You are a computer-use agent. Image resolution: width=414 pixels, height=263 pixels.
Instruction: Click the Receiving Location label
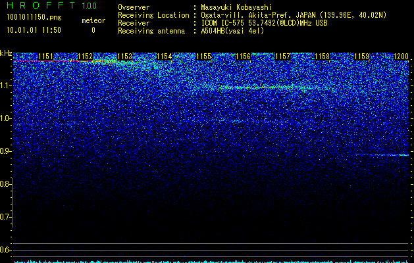(x=153, y=15)
